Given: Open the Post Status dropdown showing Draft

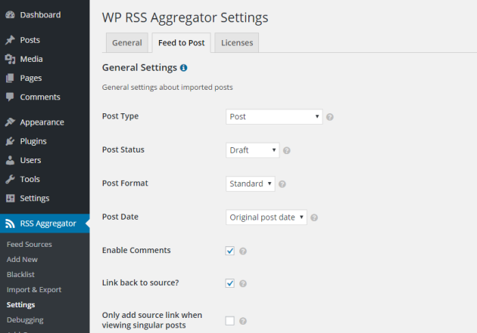Looking at the screenshot, I should pos(252,150).
